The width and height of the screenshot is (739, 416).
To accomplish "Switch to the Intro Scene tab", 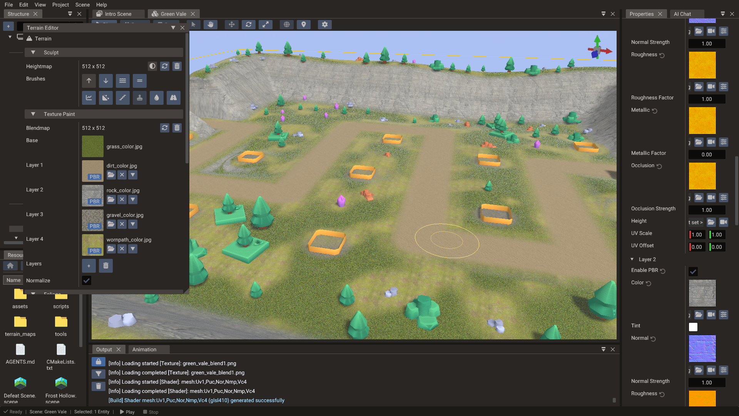I will click(x=118, y=14).
